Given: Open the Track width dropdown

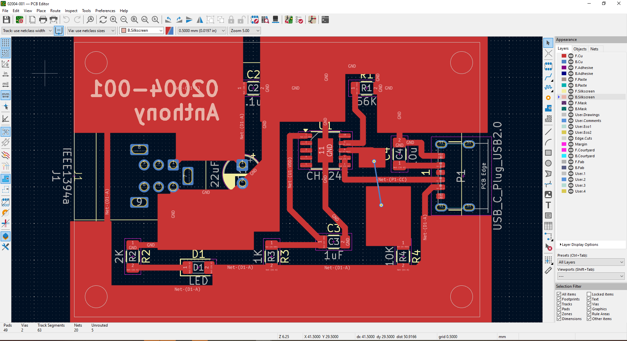Looking at the screenshot, I should [x=27, y=31].
